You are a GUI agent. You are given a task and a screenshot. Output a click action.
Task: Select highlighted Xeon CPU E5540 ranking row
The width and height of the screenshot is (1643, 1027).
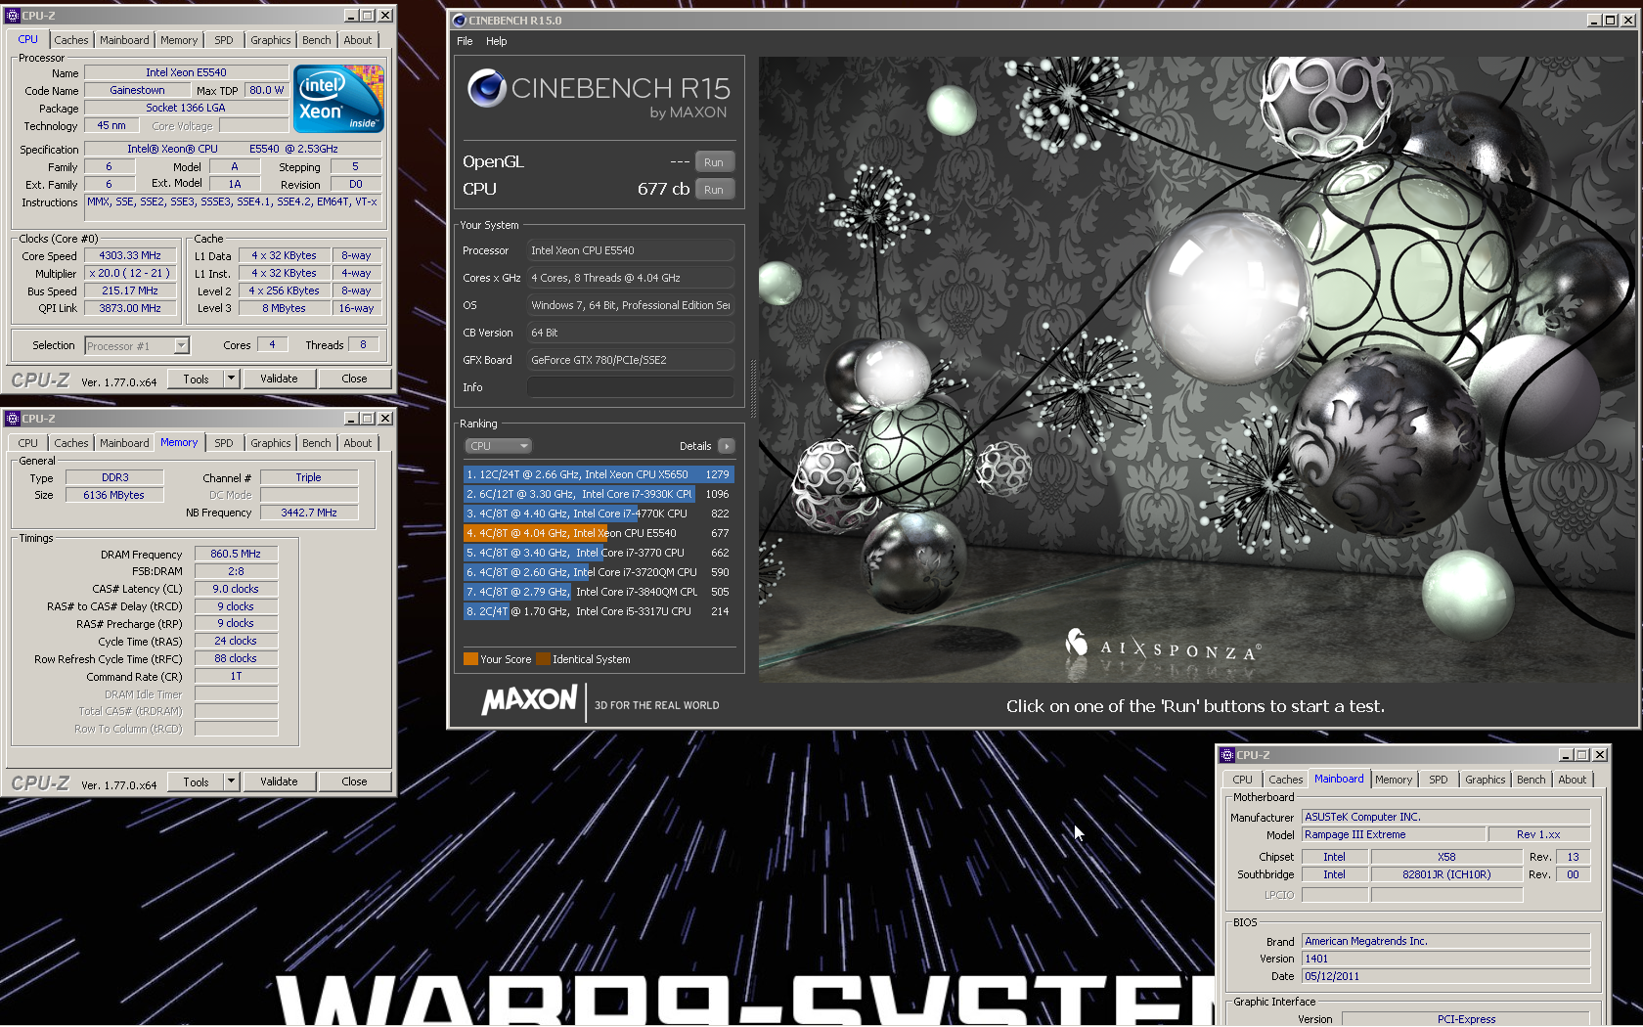(x=599, y=533)
